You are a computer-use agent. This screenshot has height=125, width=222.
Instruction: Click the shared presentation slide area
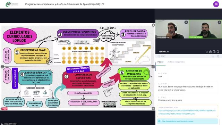point(78,67)
